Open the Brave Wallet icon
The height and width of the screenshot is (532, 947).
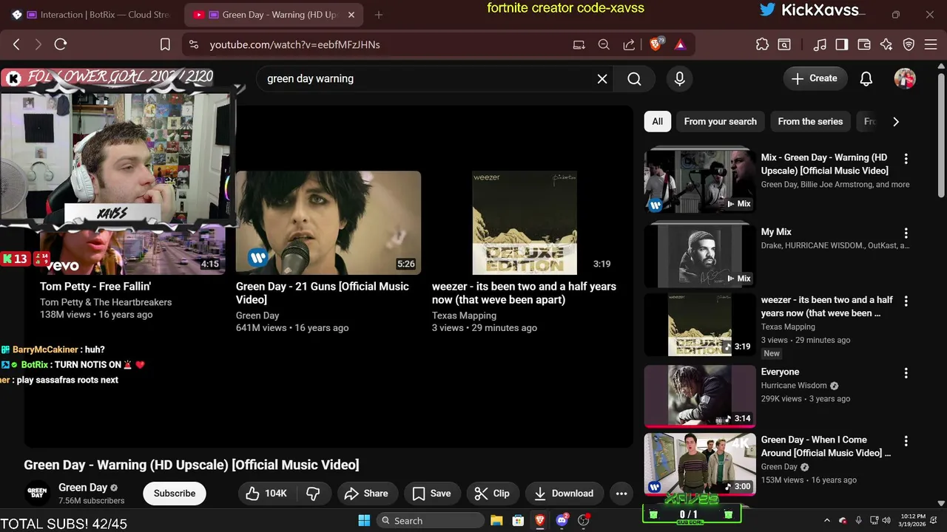[864, 44]
